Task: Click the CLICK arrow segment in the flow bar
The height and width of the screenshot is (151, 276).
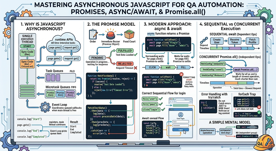Action: point(153,67)
